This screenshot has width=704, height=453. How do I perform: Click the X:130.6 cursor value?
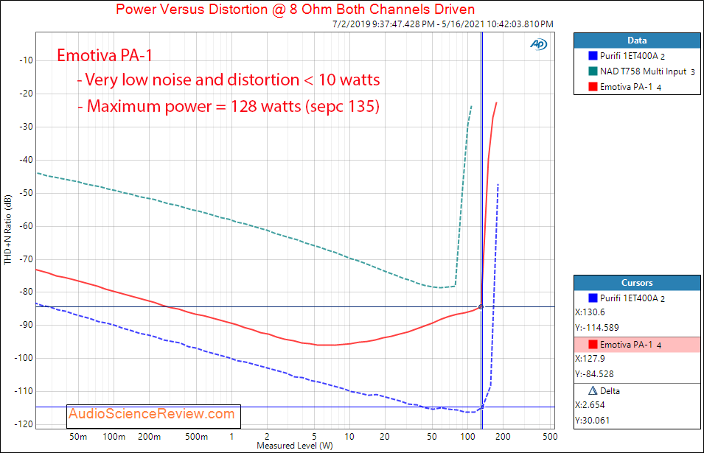(590, 312)
